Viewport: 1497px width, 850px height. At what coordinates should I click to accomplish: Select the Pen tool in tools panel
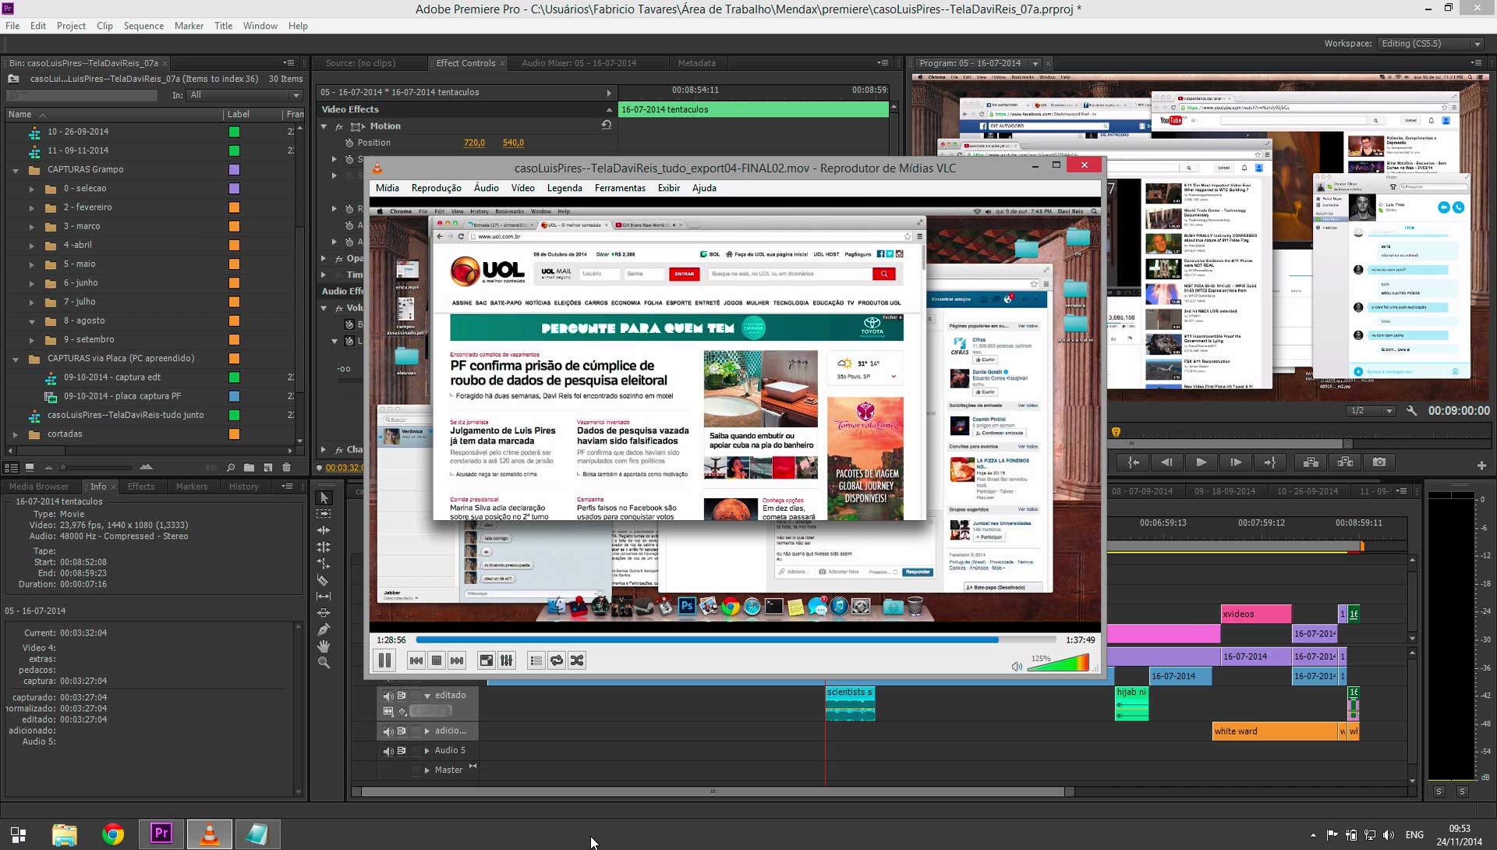point(324,629)
